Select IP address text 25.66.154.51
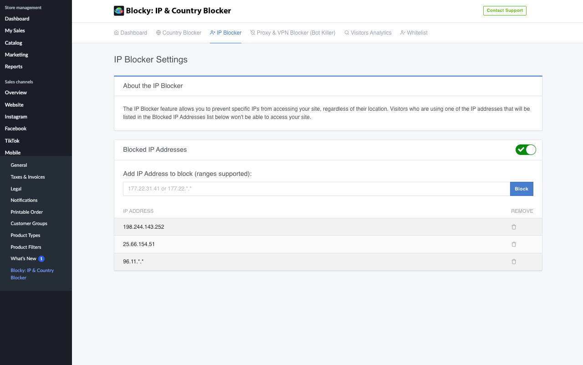 coord(139,244)
